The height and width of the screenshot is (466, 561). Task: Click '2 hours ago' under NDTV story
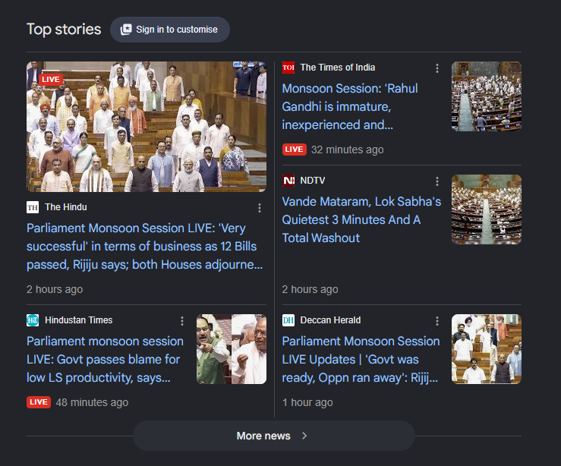310,289
